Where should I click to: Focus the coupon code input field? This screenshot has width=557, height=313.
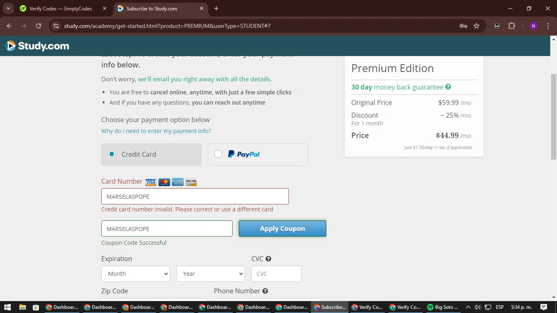167,229
